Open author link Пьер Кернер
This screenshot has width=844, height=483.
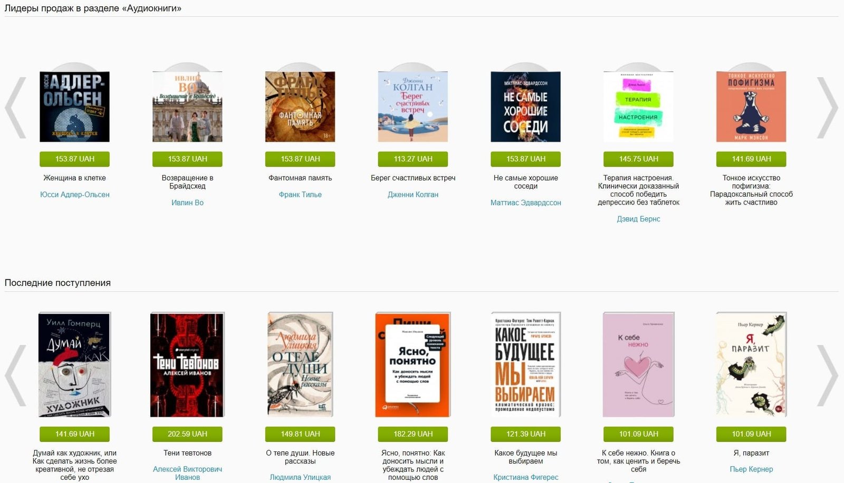tap(751, 469)
